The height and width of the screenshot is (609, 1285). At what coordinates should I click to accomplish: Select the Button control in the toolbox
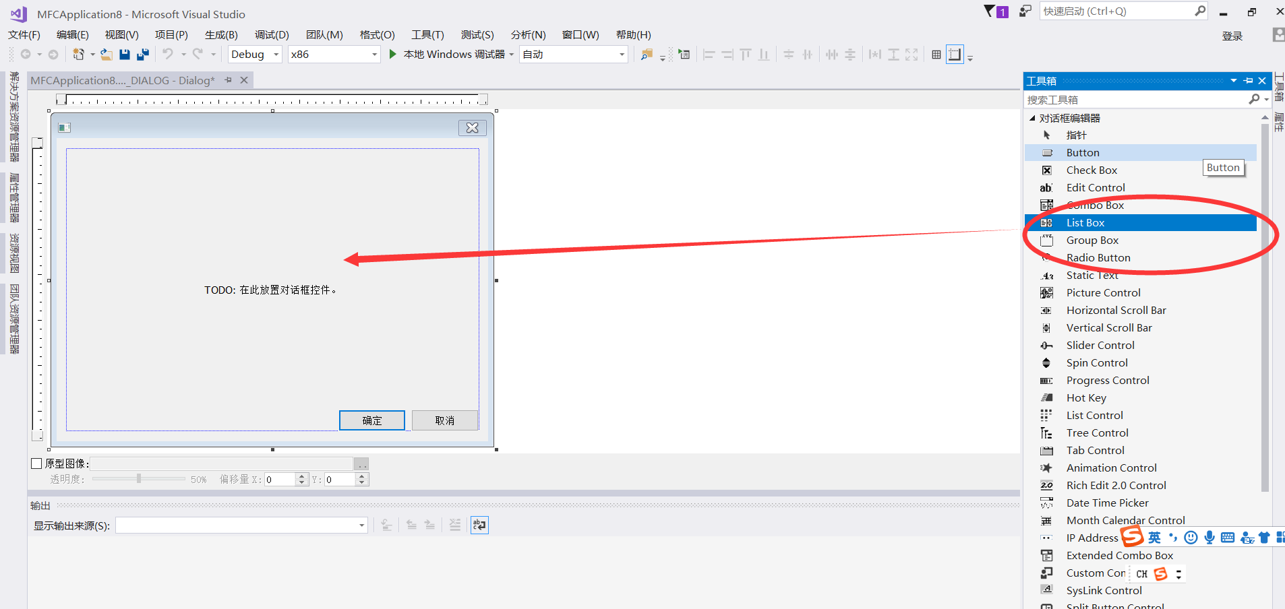[1141, 153]
